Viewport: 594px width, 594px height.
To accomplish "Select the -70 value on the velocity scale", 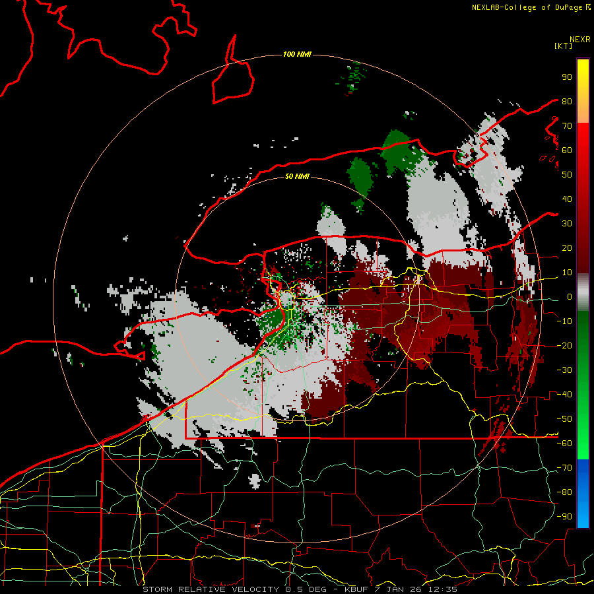I will pos(564,468).
